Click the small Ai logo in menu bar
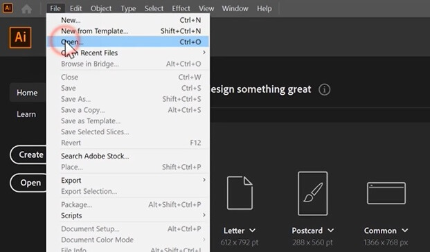This screenshot has width=430, height=252. coord(8,8)
